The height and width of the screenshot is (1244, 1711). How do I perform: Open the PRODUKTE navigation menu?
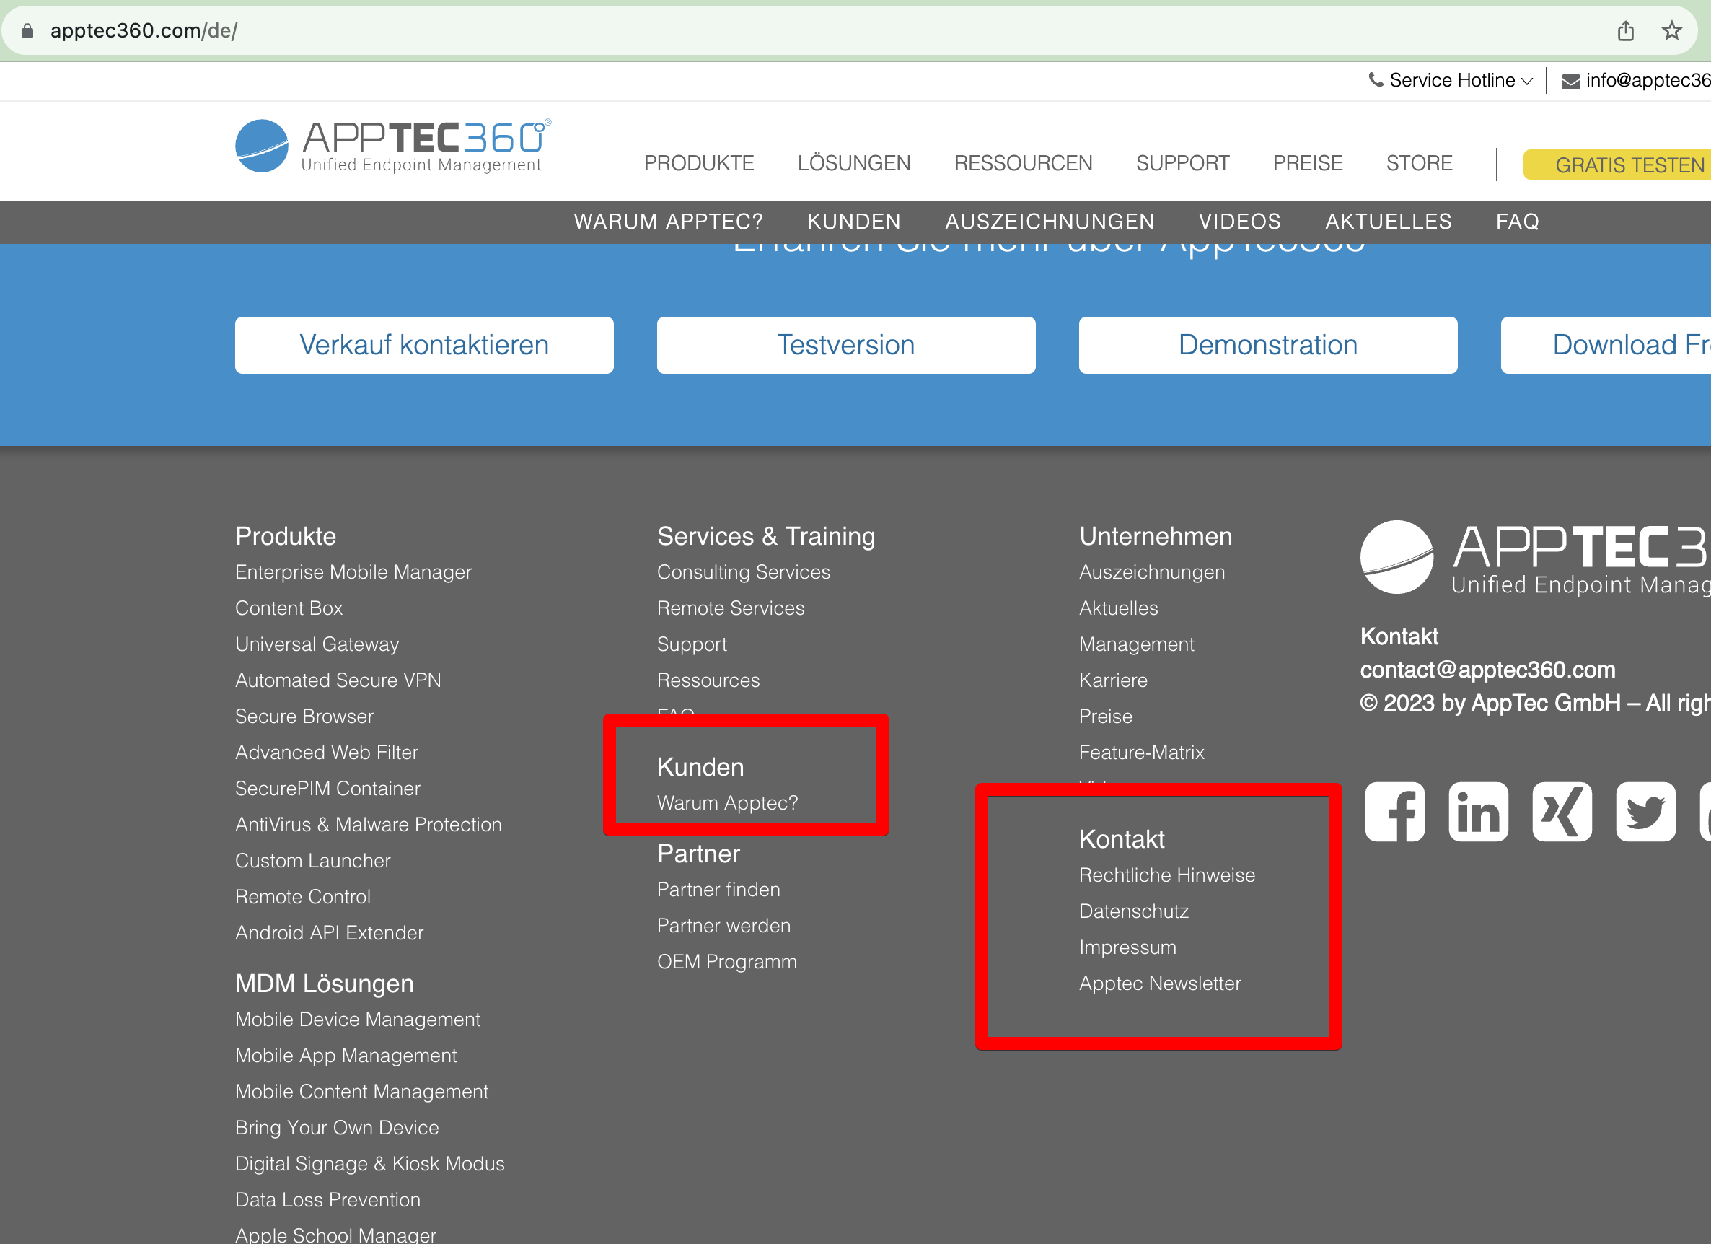[698, 163]
